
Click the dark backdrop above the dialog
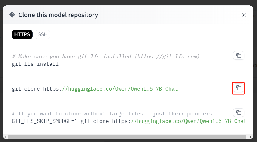coord(128,2)
